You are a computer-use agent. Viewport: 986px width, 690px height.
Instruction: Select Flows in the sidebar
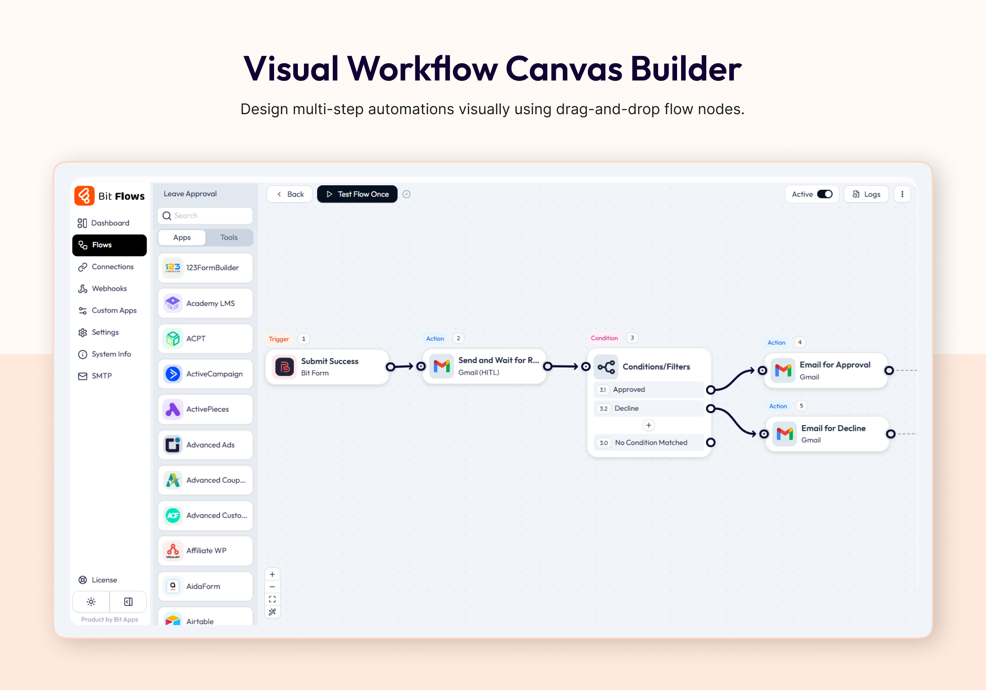pos(110,245)
